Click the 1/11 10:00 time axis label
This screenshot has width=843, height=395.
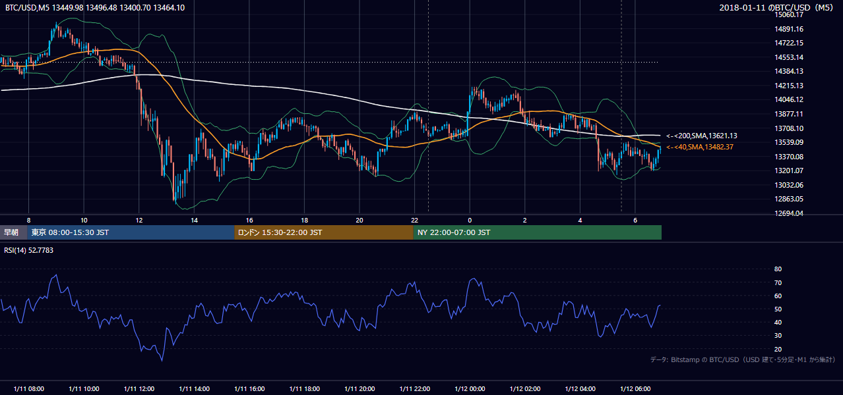pyautogui.click(x=84, y=388)
